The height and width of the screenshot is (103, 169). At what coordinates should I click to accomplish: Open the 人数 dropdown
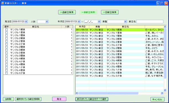pyautogui.click(x=47, y=22)
